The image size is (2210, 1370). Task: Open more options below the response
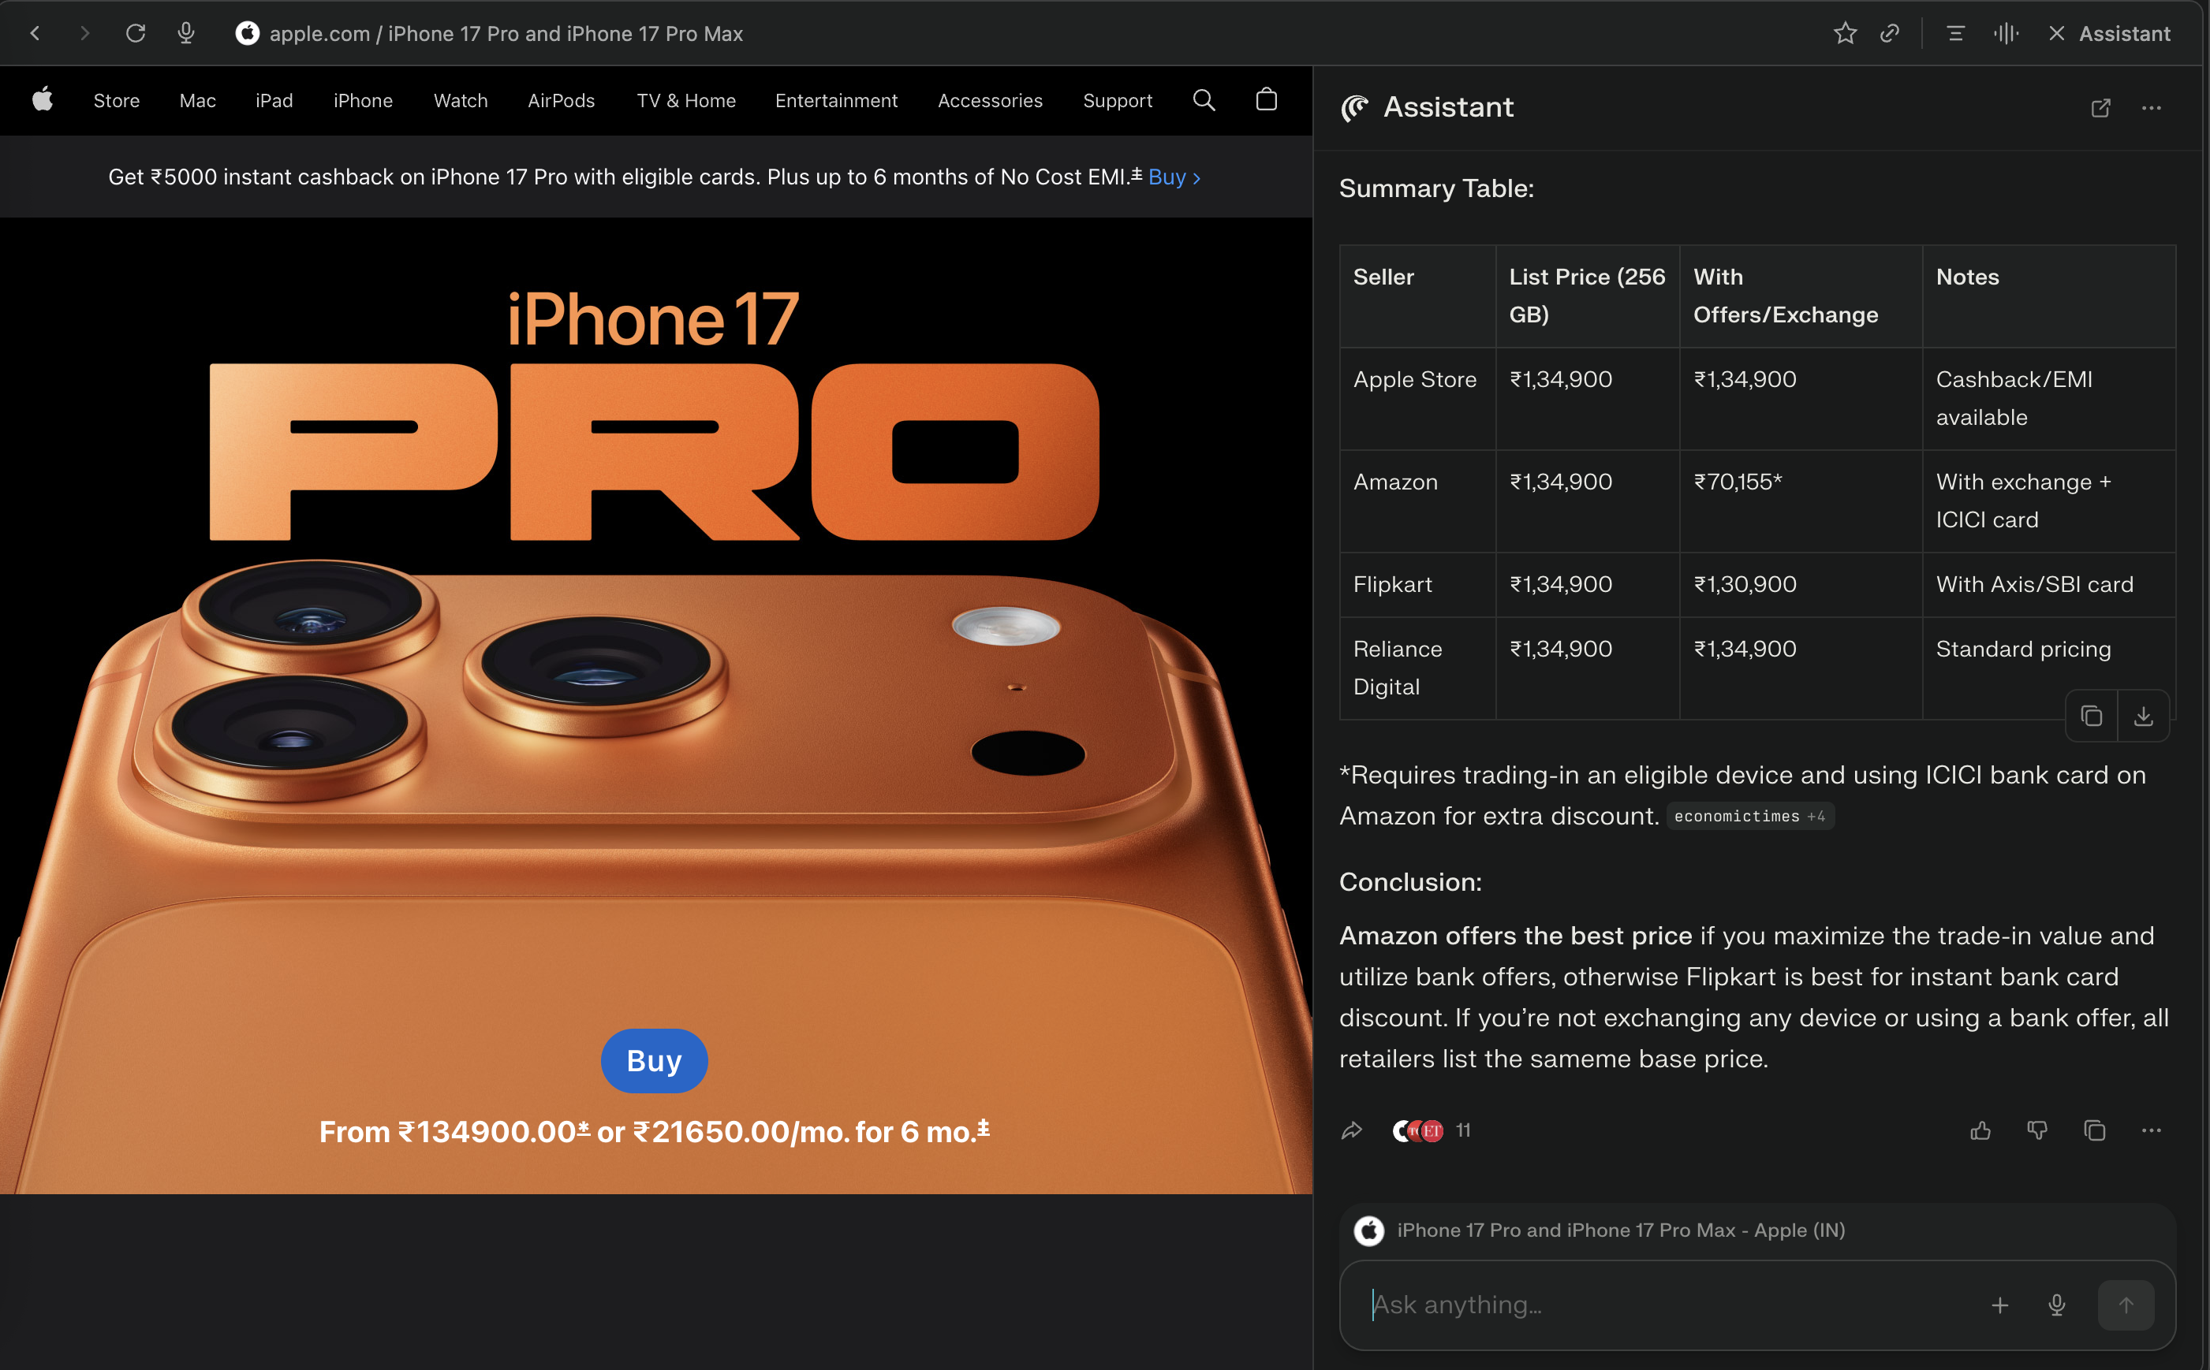[2151, 1130]
